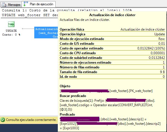The height and width of the screenshot is (132, 167).
Task: Open the Plan de ejecución tab
Action: point(38,4)
